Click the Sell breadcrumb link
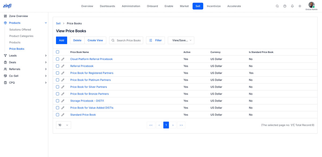The image size is (322, 157). tap(58, 24)
